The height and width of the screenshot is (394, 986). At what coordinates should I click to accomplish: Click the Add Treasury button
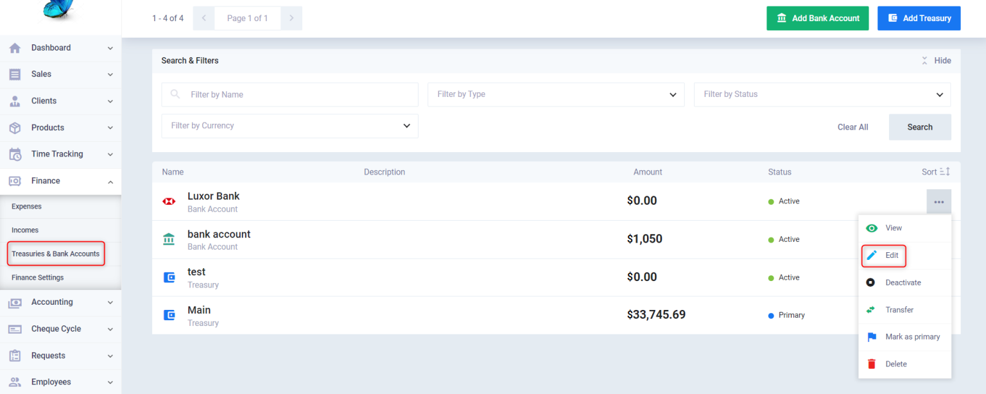(919, 19)
